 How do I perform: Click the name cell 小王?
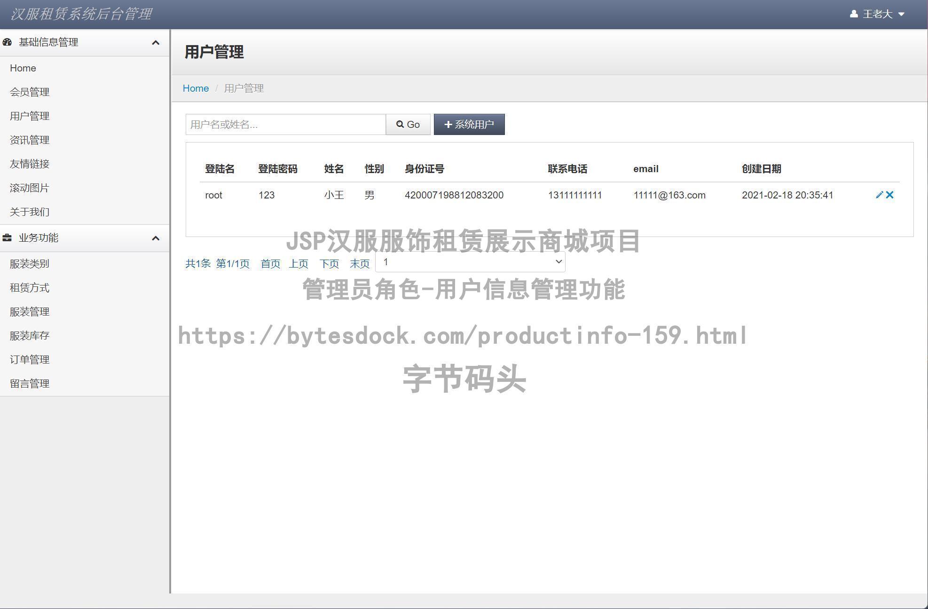coord(334,195)
